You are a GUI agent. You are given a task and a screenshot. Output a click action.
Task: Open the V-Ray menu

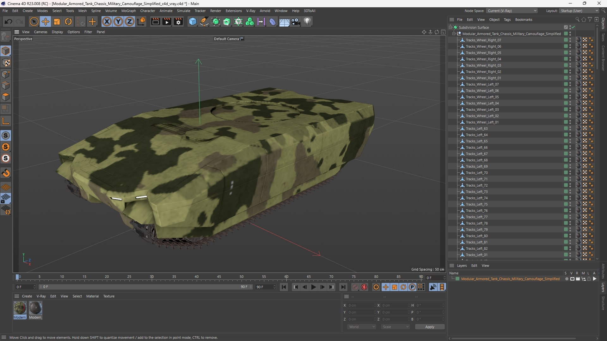[x=251, y=11]
